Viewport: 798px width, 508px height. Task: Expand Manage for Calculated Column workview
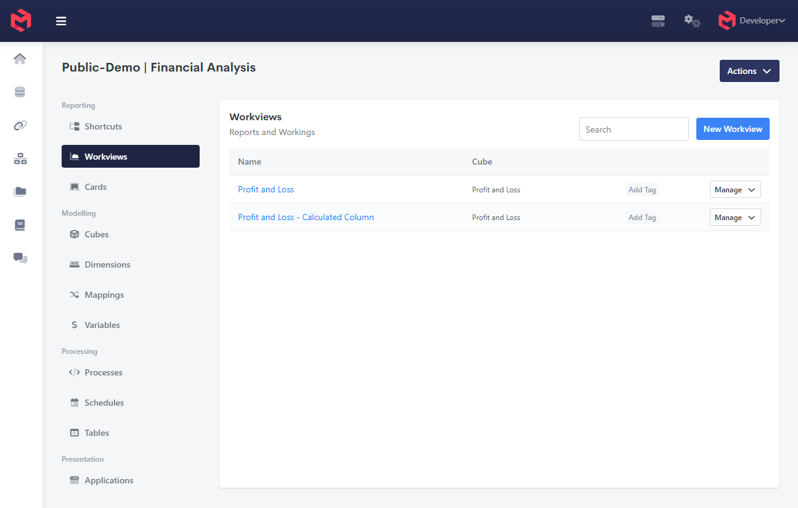click(735, 218)
